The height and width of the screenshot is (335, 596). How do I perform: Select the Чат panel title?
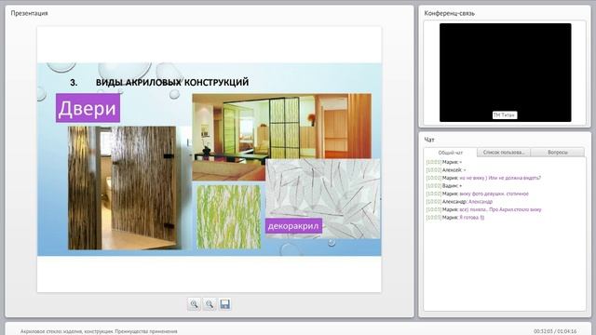(429, 140)
